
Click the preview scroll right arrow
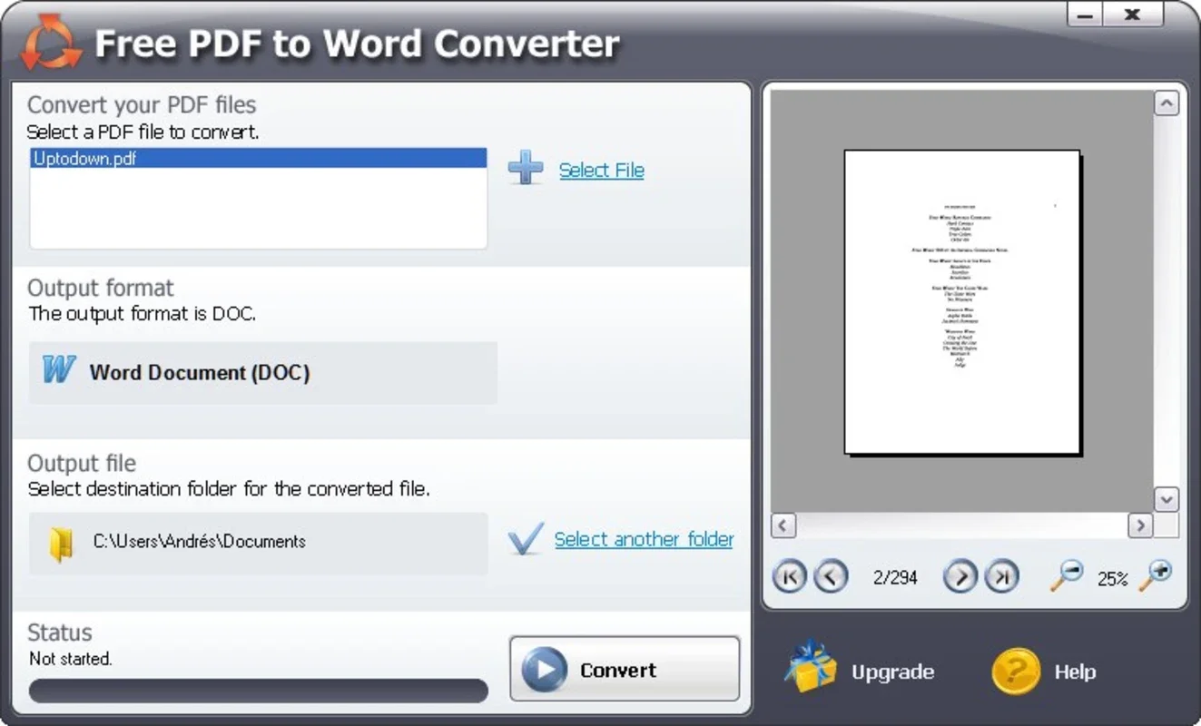[x=1140, y=525]
